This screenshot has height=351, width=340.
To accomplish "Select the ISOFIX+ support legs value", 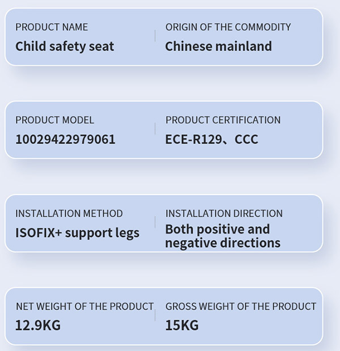I will [x=77, y=232].
